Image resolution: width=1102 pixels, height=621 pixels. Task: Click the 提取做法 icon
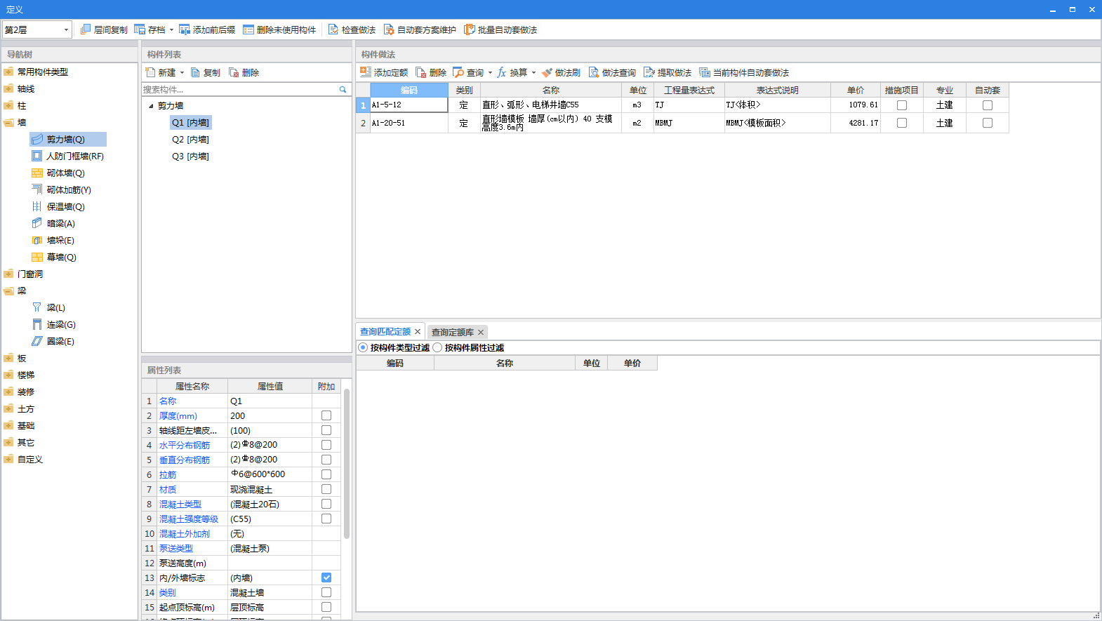pyautogui.click(x=649, y=72)
